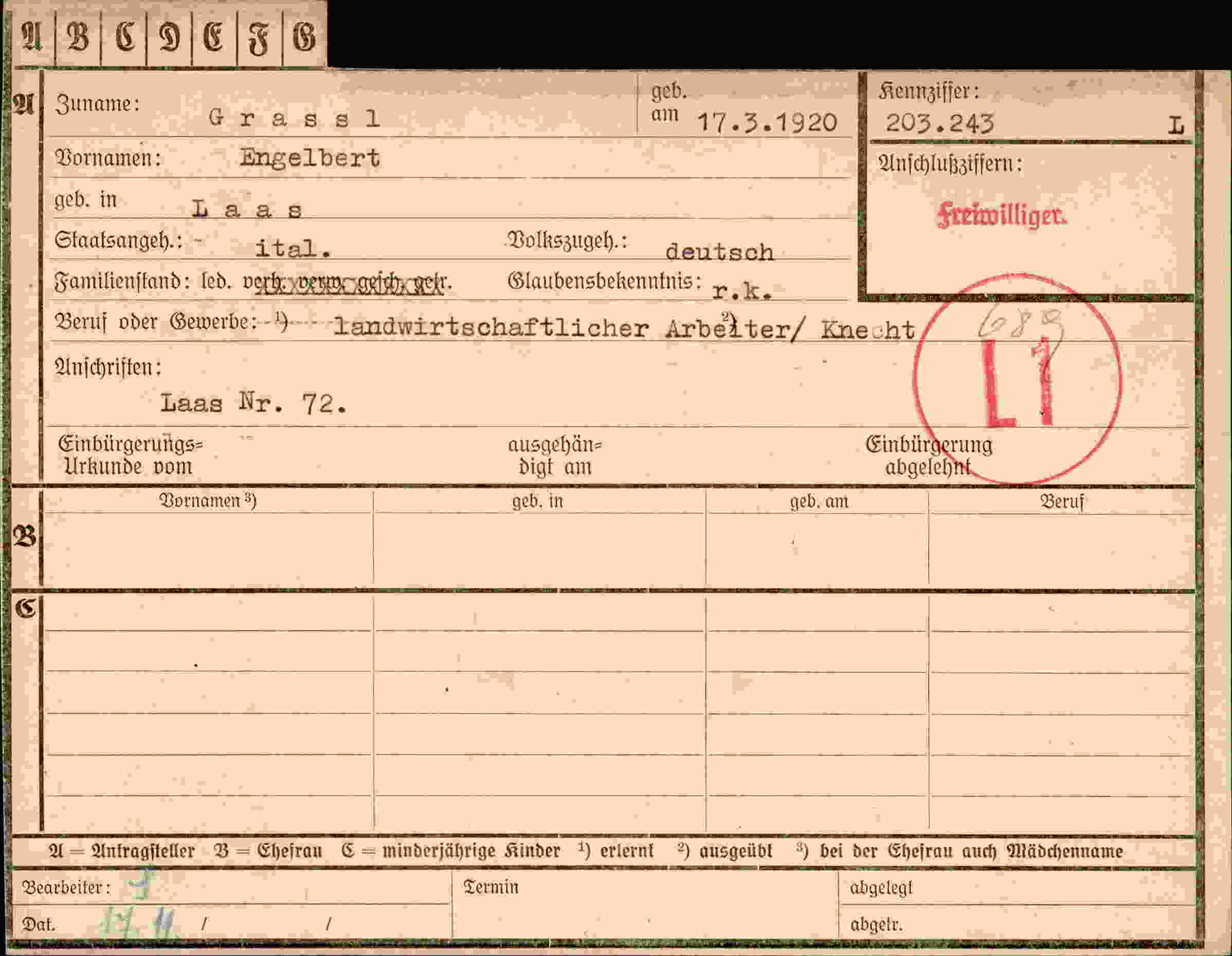The image size is (1232, 956).
Task: Click the typed word 'Knecht'
Action: coord(868,330)
